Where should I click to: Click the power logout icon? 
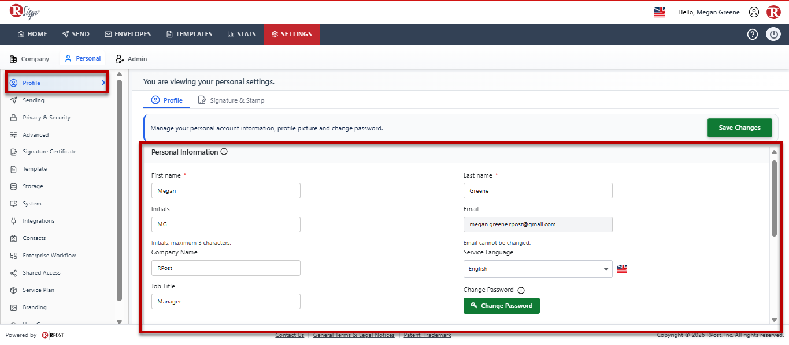pyautogui.click(x=773, y=34)
